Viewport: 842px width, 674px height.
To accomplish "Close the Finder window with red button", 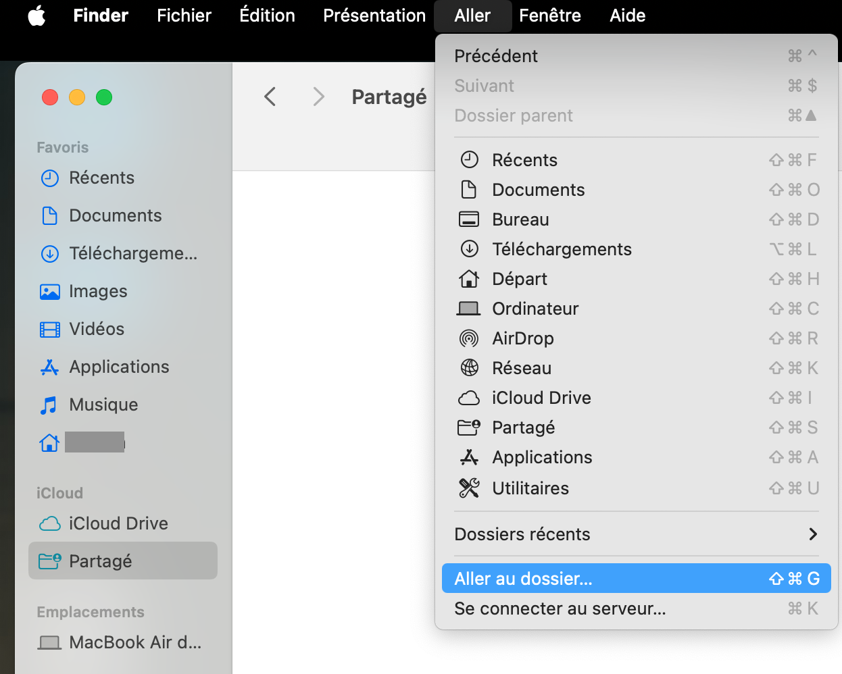I will pyautogui.click(x=50, y=97).
